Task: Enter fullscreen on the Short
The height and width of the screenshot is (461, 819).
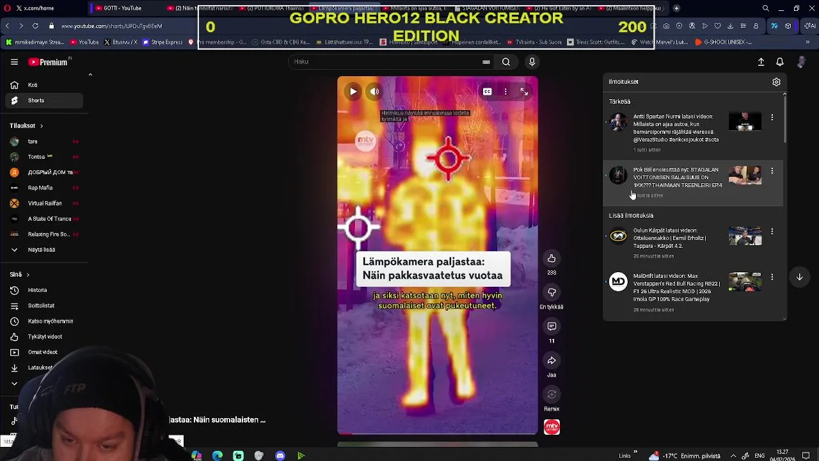Action: (524, 92)
